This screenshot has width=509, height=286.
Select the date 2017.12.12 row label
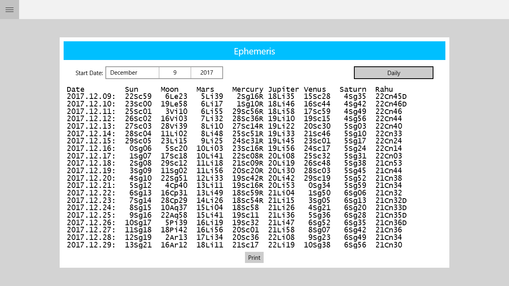(x=91, y=119)
